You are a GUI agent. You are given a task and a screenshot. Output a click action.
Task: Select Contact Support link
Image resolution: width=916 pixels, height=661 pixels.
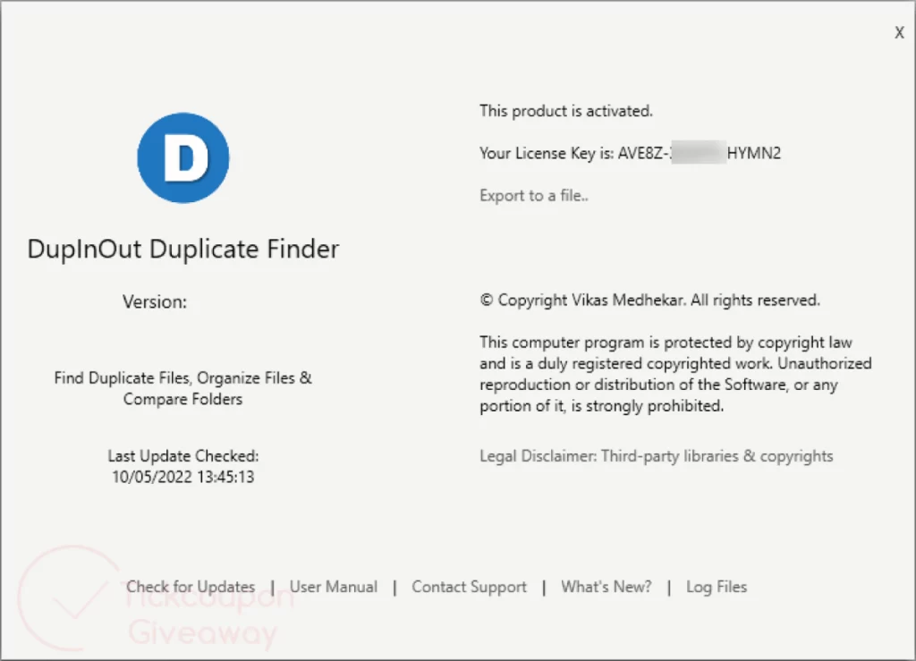469,587
